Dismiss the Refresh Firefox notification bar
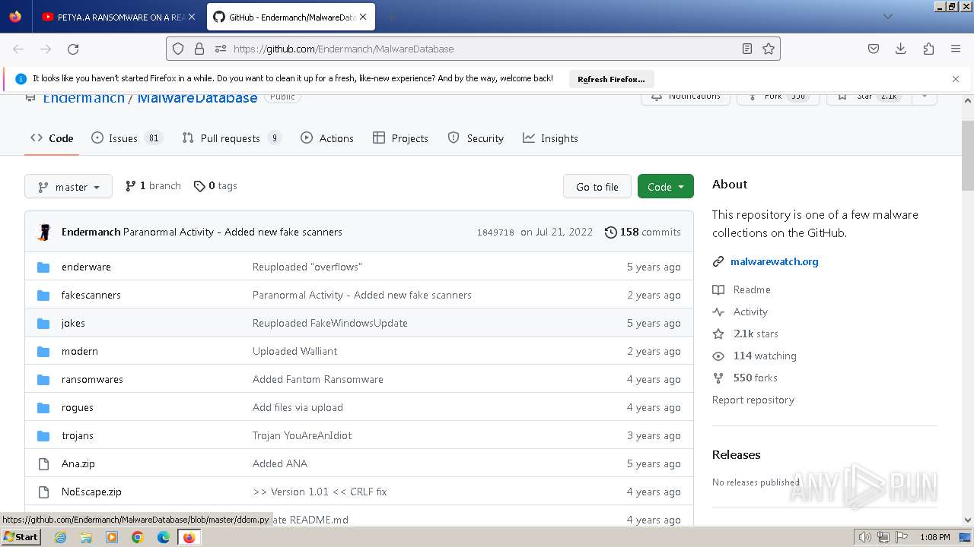 (x=956, y=79)
